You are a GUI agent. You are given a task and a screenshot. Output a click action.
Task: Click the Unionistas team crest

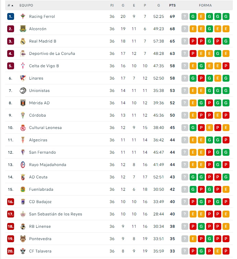23,91
